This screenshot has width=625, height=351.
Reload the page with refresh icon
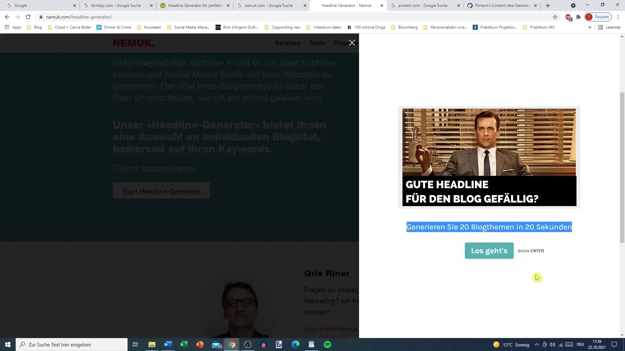28,17
